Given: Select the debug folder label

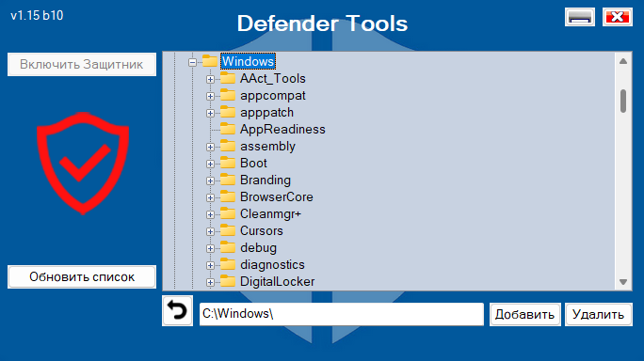Looking at the screenshot, I should (x=258, y=248).
